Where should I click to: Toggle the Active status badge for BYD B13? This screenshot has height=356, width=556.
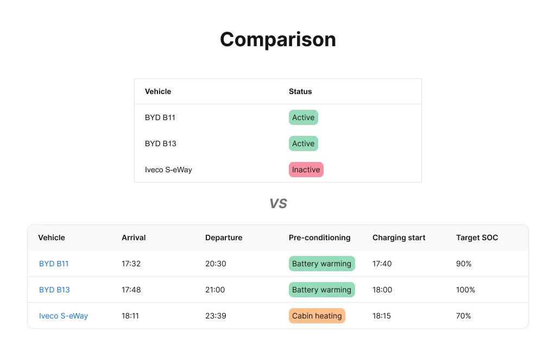303,143
